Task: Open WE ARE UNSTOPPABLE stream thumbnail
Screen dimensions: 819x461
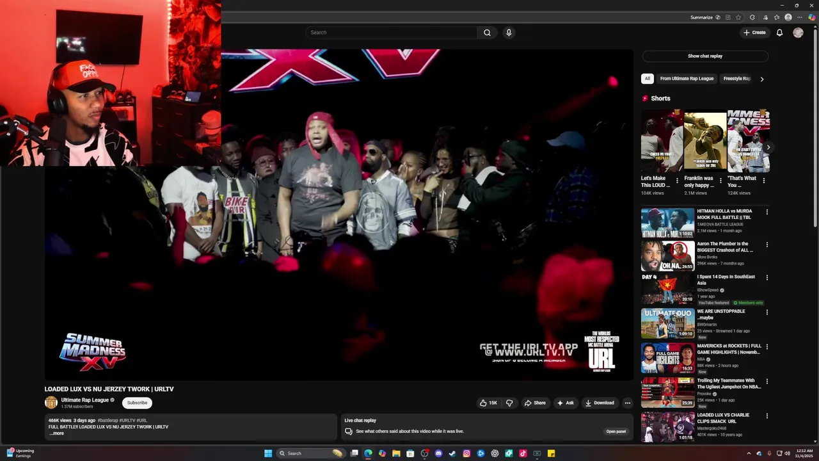Action: coord(667,323)
